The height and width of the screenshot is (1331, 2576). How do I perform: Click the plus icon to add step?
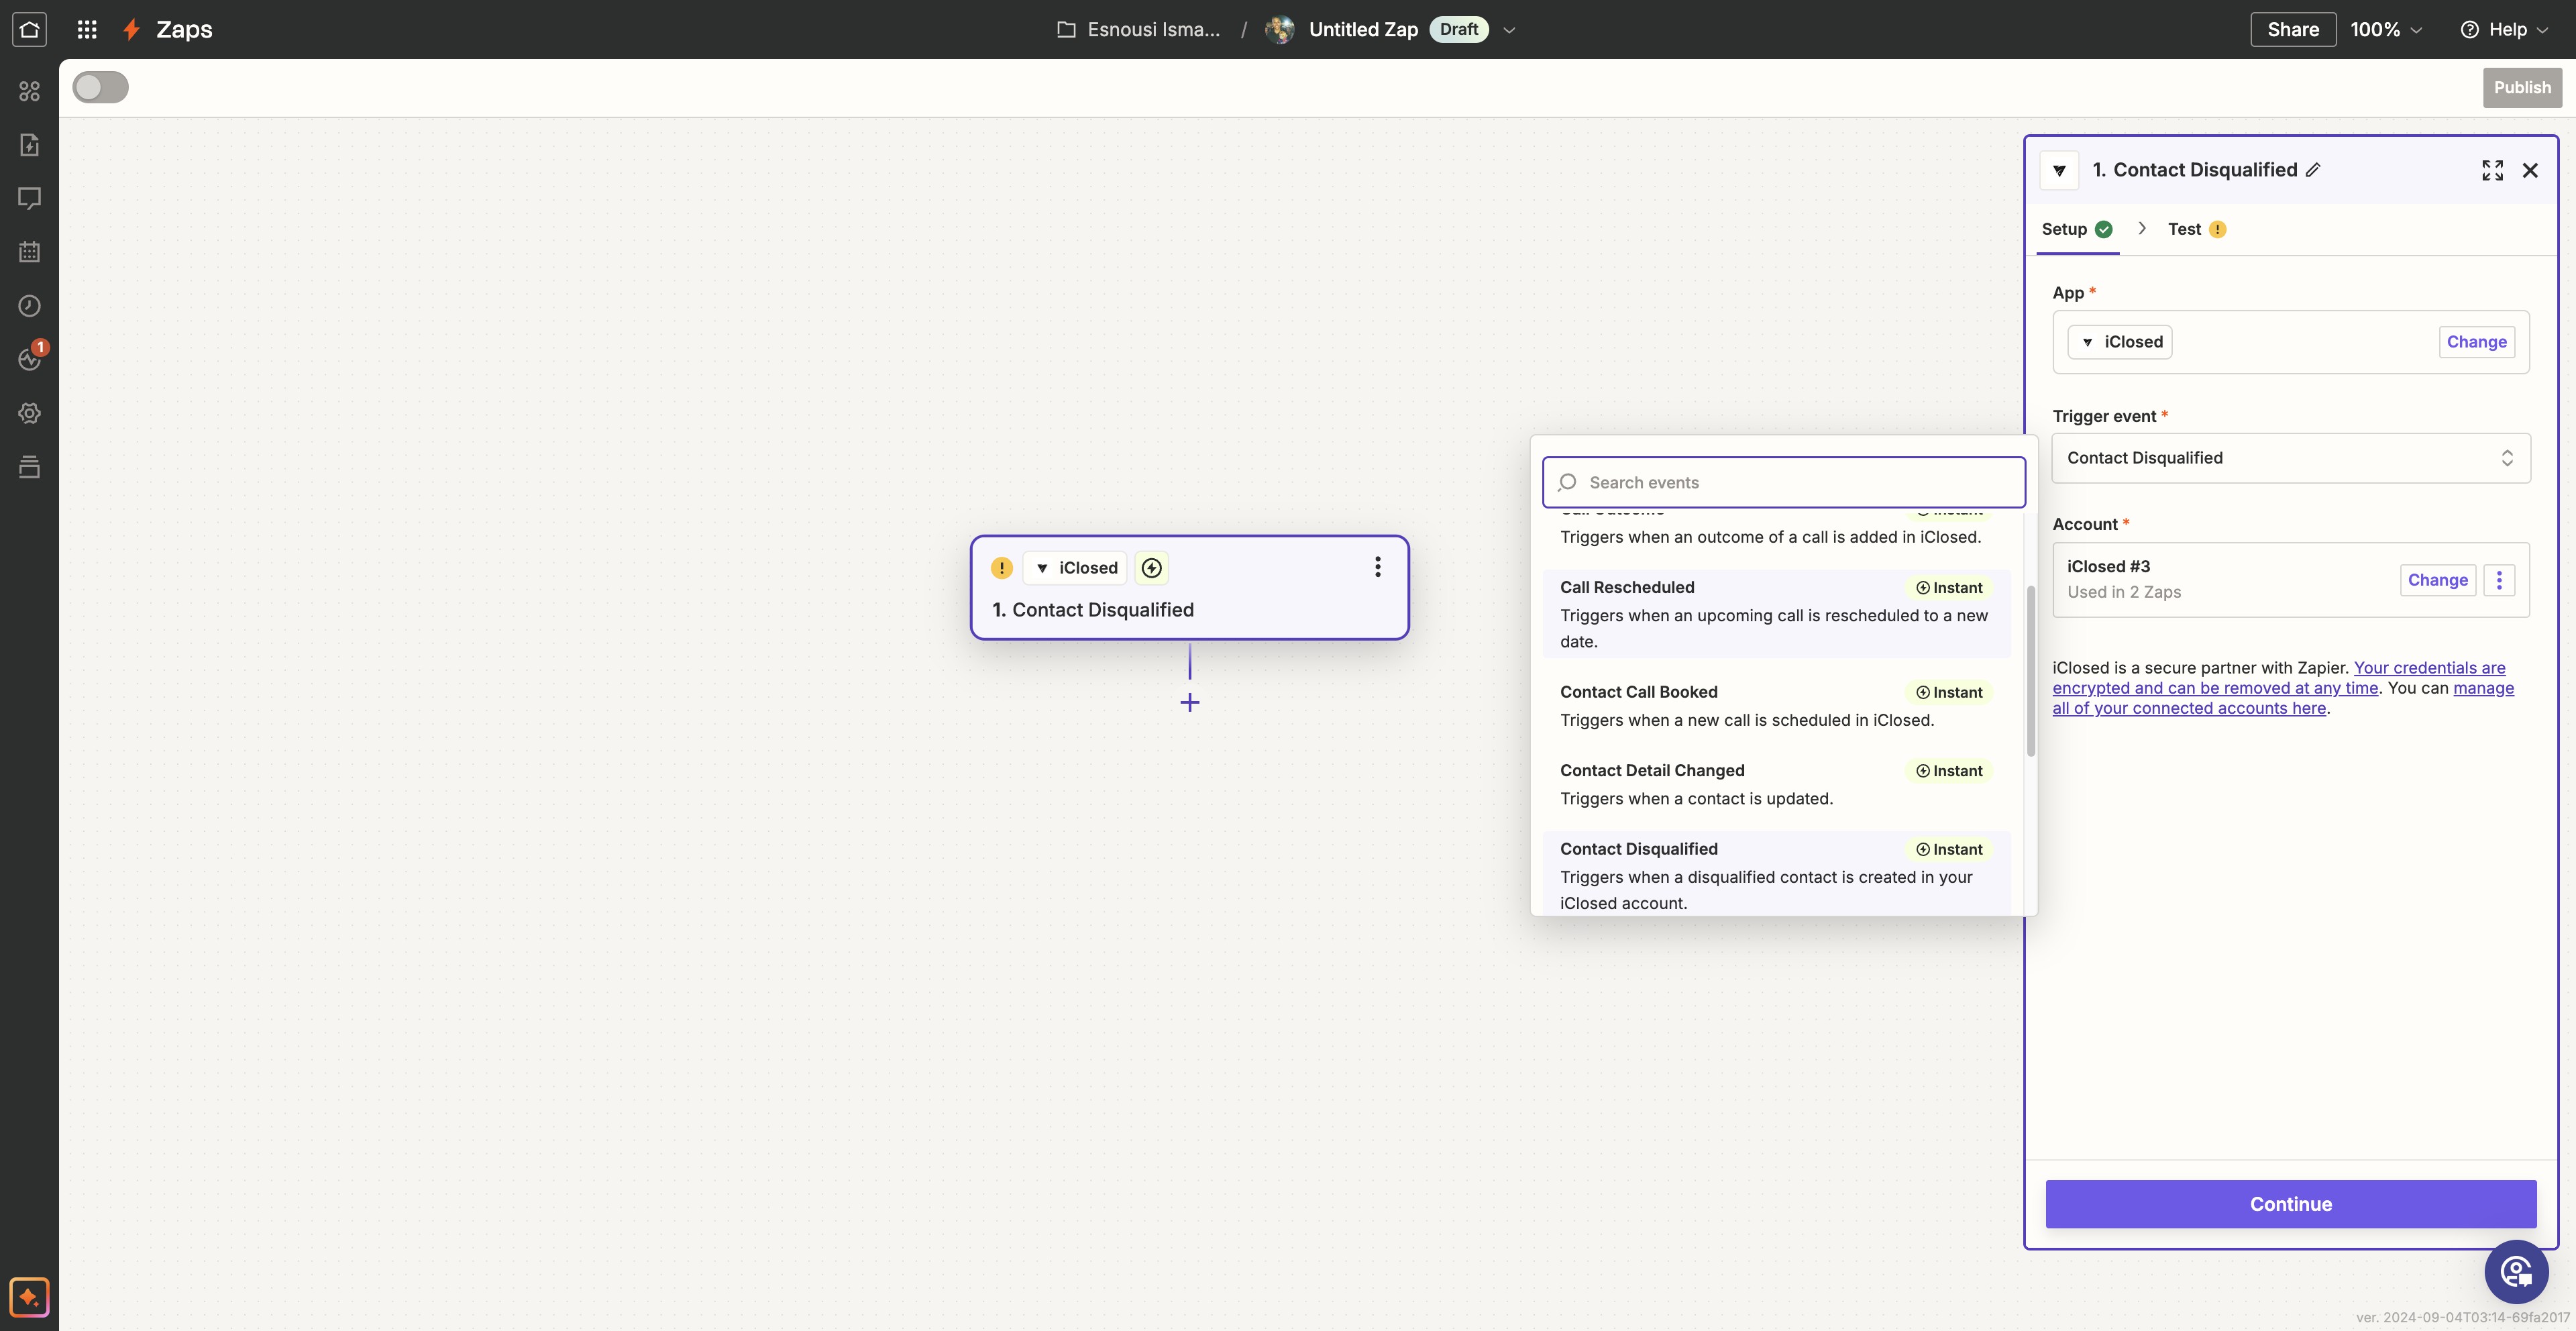pyautogui.click(x=1189, y=702)
